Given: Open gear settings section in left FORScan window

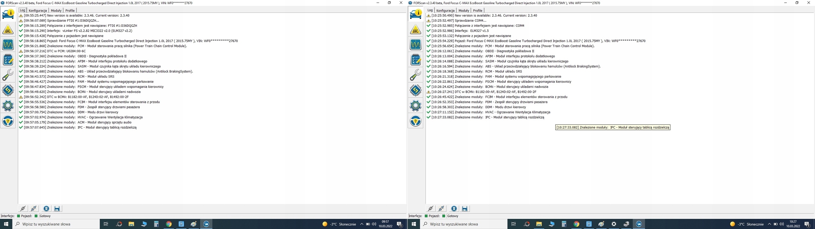Looking at the screenshot, I should 8,106.
